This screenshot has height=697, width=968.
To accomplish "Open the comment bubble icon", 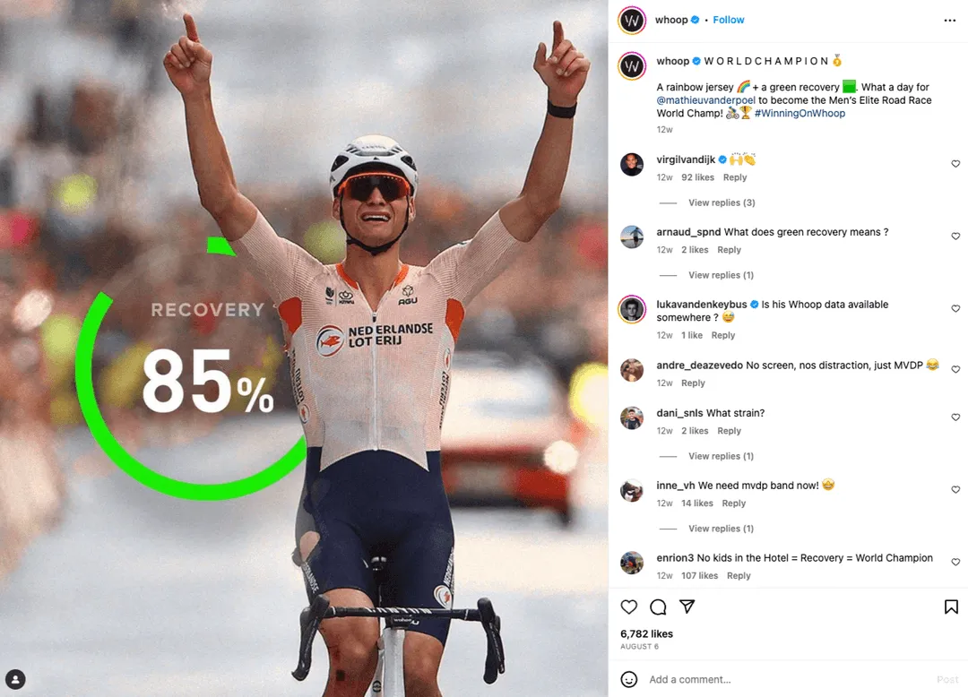I will click(x=658, y=607).
